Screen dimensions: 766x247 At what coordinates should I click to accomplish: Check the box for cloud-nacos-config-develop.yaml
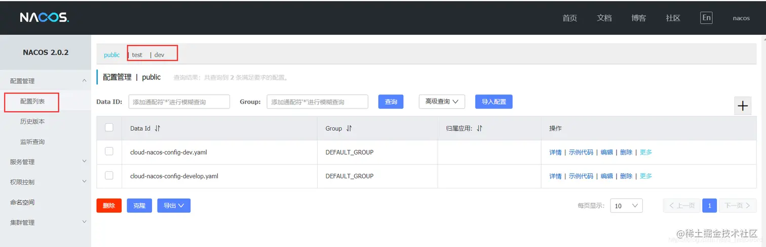pos(109,175)
